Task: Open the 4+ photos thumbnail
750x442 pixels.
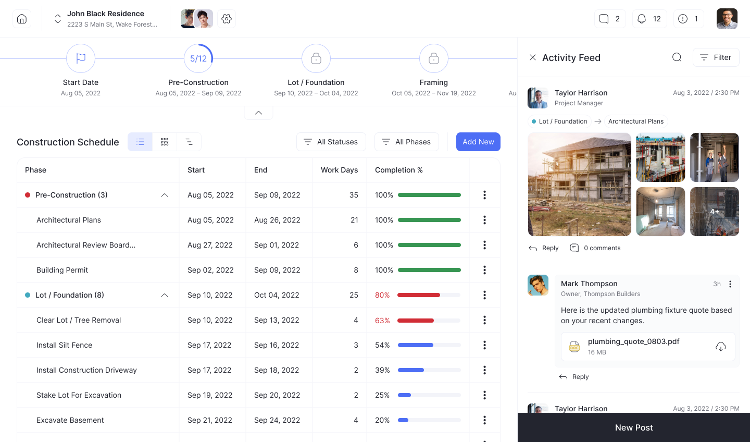Action: pyautogui.click(x=714, y=211)
